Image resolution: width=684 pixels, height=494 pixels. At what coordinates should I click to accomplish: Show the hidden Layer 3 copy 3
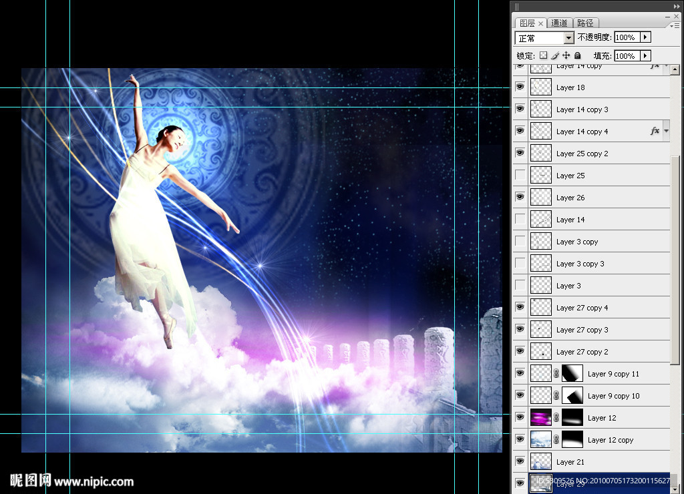click(x=520, y=263)
